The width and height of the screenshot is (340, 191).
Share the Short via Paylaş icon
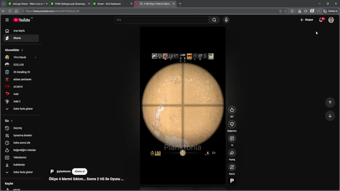tap(232, 153)
